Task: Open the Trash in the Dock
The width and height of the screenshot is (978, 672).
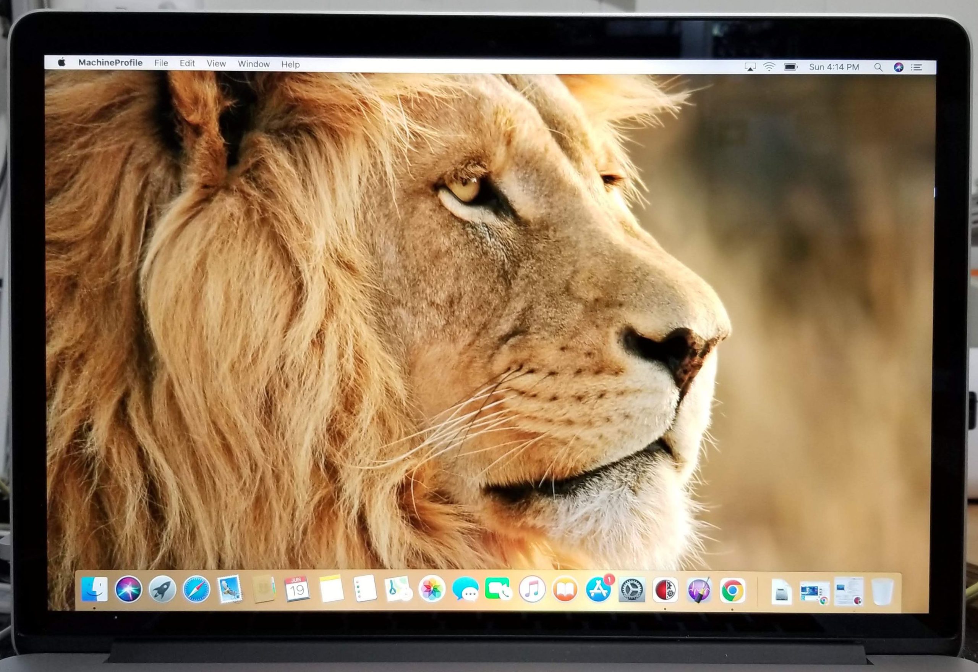Action: [882, 591]
